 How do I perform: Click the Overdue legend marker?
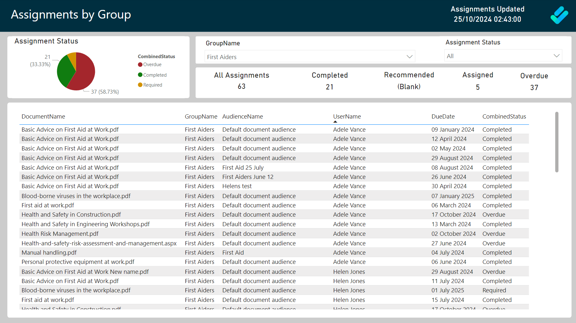[140, 65]
